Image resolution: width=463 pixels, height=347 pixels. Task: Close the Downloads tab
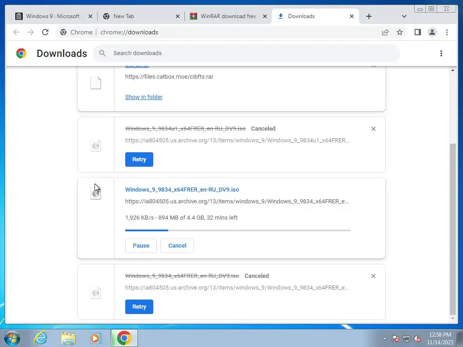(x=352, y=16)
